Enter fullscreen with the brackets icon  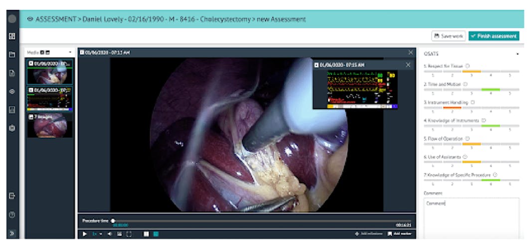(129, 234)
